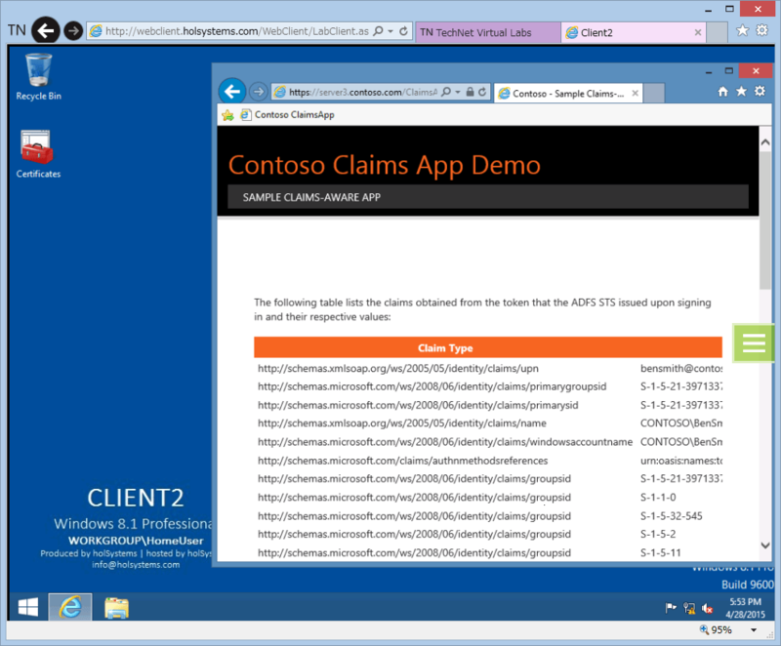The height and width of the screenshot is (646, 781).
Task: Switch to TechNet Virtual Labs tab
Action: click(487, 32)
